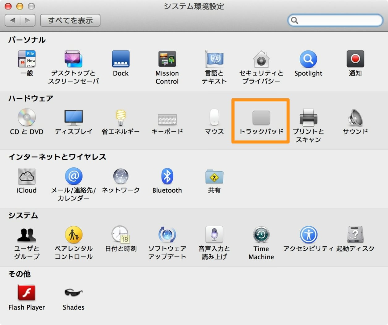
Task: Open 省エネルギー (Energy Saver) preferences
Action: 120,117
